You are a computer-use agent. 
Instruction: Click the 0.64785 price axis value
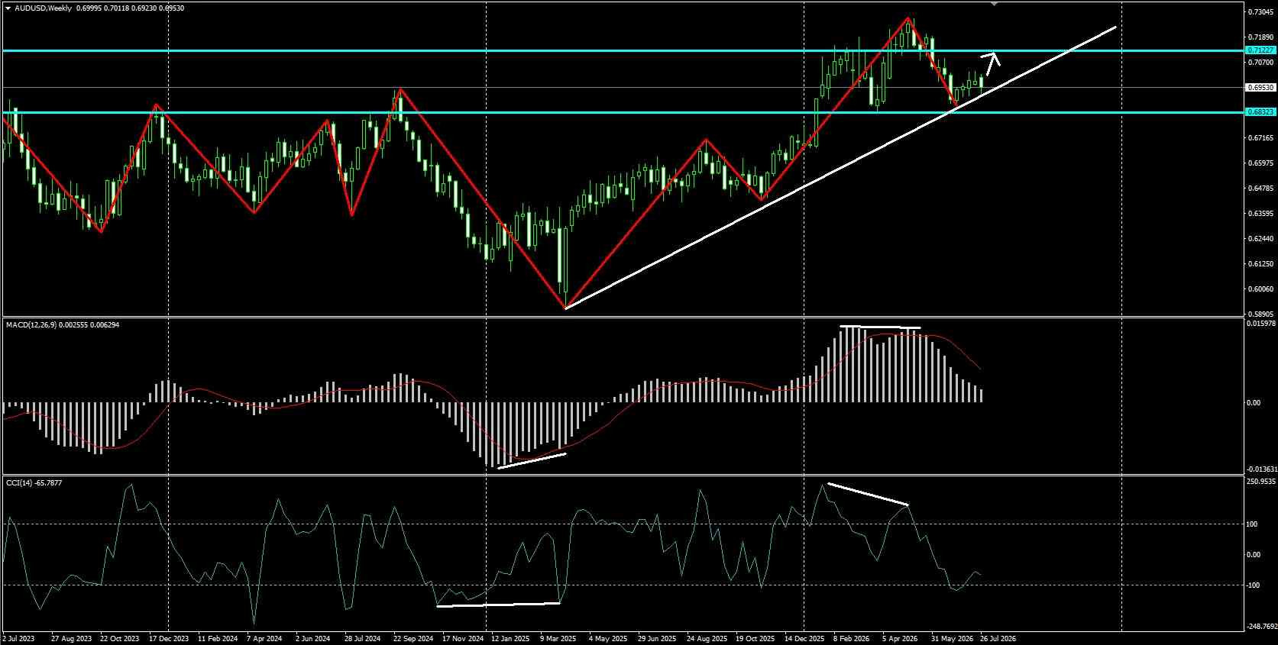coord(1260,189)
